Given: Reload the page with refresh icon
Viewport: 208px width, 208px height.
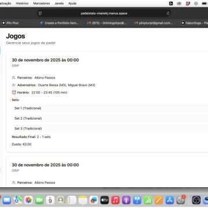Looking at the screenshot, I should pyautogui.click(x=168, y=13).
